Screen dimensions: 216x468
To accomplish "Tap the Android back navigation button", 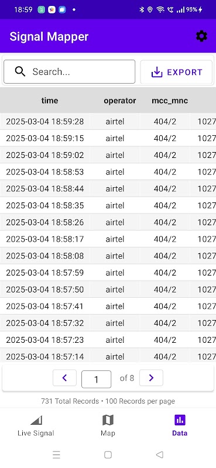I will 160,455.
